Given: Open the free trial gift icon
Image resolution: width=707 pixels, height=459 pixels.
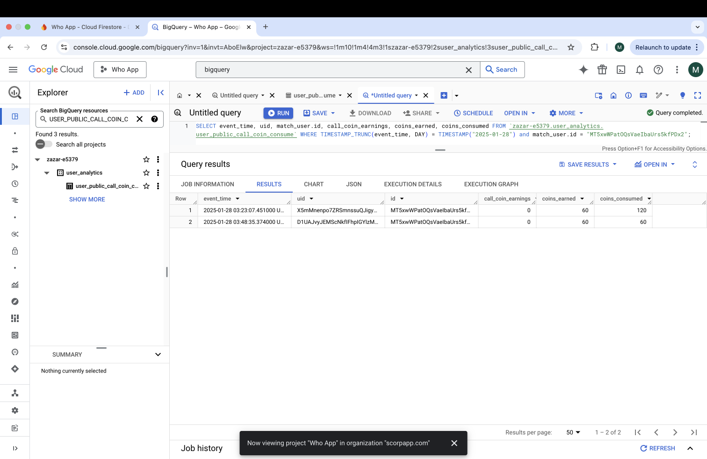Looking at the screenshot, I should pos(602,70).
